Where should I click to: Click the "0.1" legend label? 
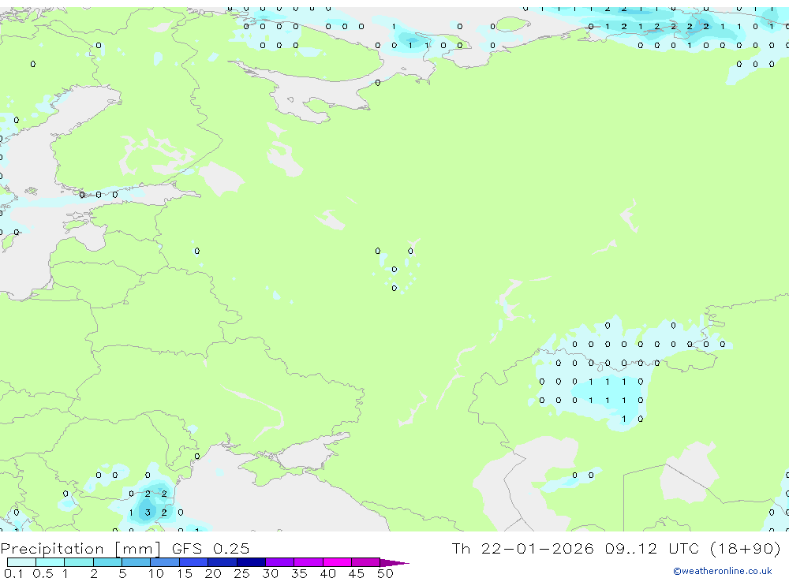coord(13,573)
